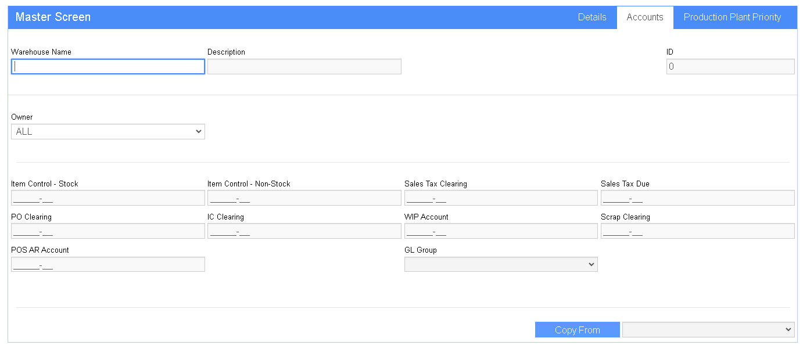Select the Production Plant Priority tab
Viewport: 803px width, 345px height.
pos(732,17)
